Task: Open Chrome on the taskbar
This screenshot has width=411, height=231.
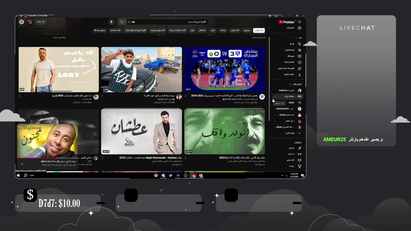Action: coord(156,175)
